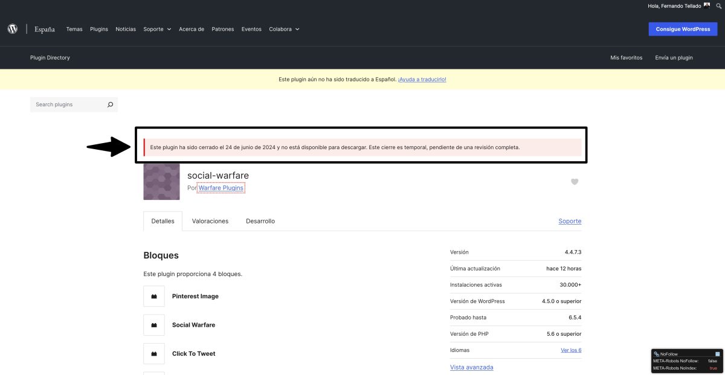725x375 pixels.
Task: Open the Patrones menu item
Action: [x=222, y=28]
